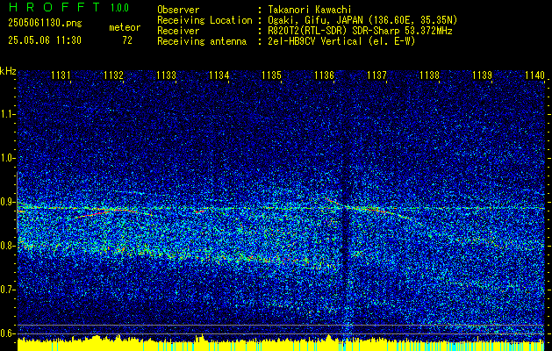This screenshot has height=351, width=552.
Task: Select time marker 1135
Action: 271,75
